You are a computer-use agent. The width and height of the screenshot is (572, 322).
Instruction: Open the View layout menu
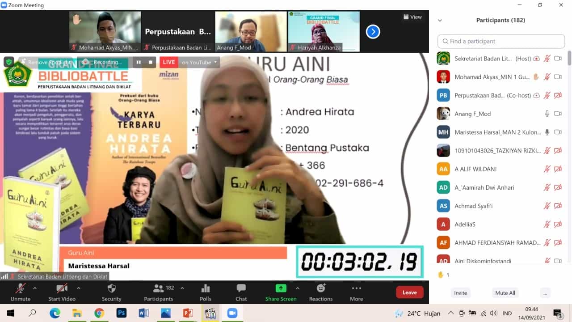pos(412,17)
